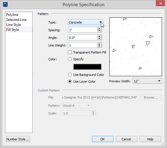Open the pattern Type dropdown

pyautogui.click(x=86, y=22)
